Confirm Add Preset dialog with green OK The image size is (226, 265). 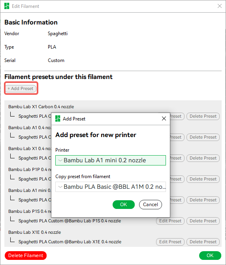click(124, 205)
